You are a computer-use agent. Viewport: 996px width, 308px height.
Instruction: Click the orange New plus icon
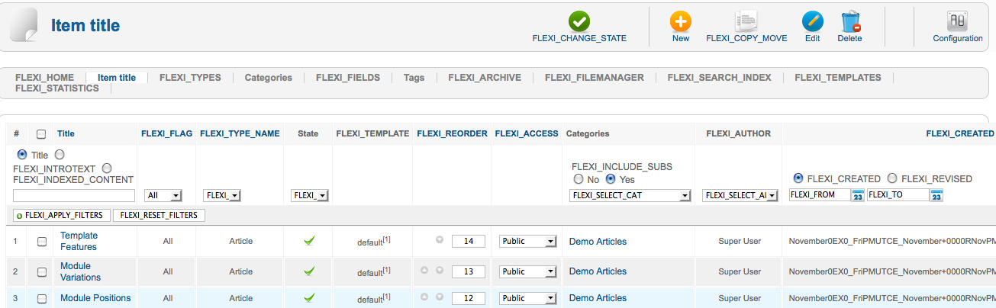point(681,21)
